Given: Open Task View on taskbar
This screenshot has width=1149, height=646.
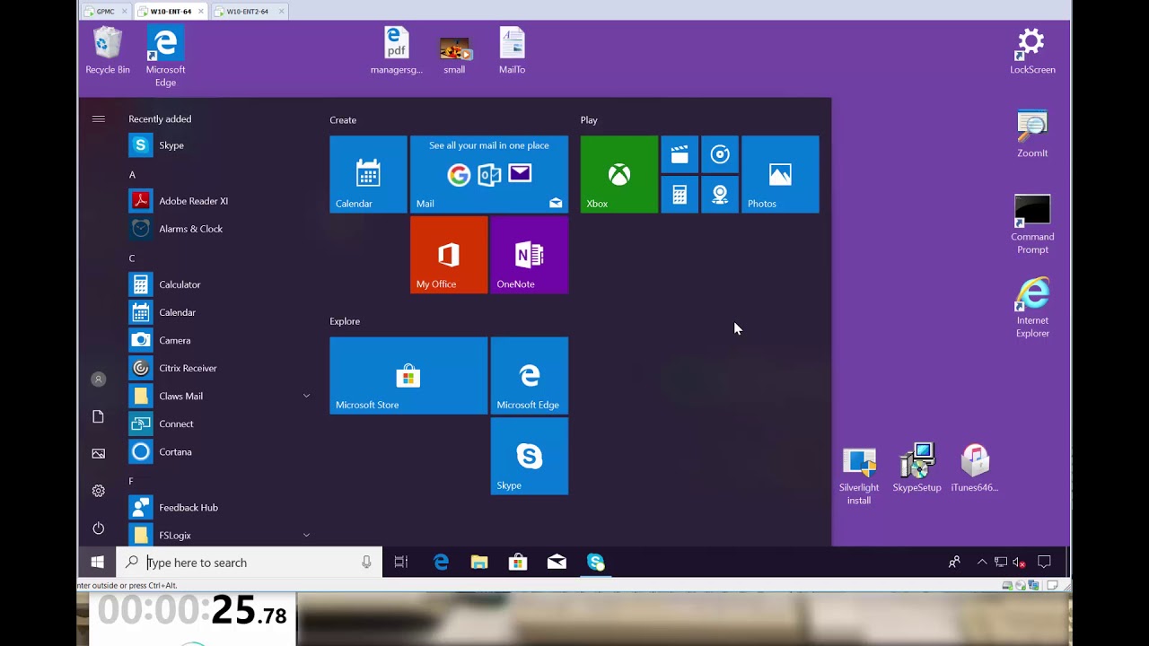Looking at the screenshot, I should tap(401, 563).
